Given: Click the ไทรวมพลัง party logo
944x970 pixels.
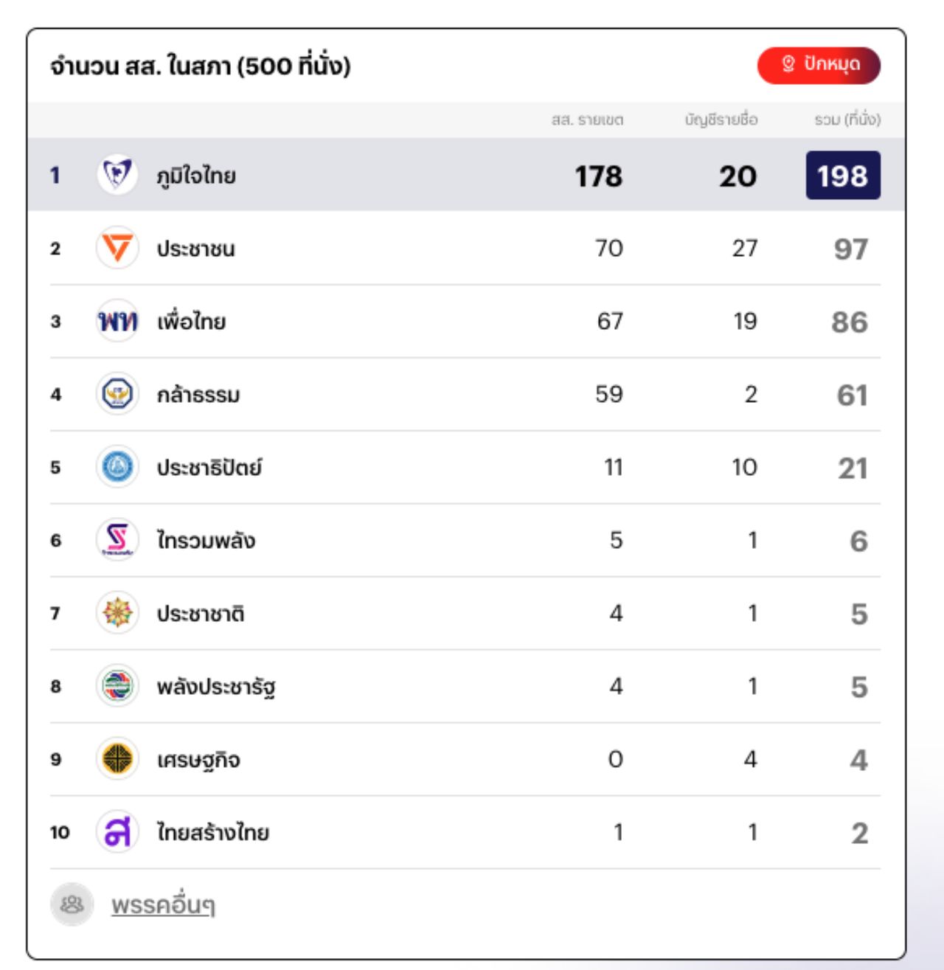Looking at the screenshot, I should [117, 540].
